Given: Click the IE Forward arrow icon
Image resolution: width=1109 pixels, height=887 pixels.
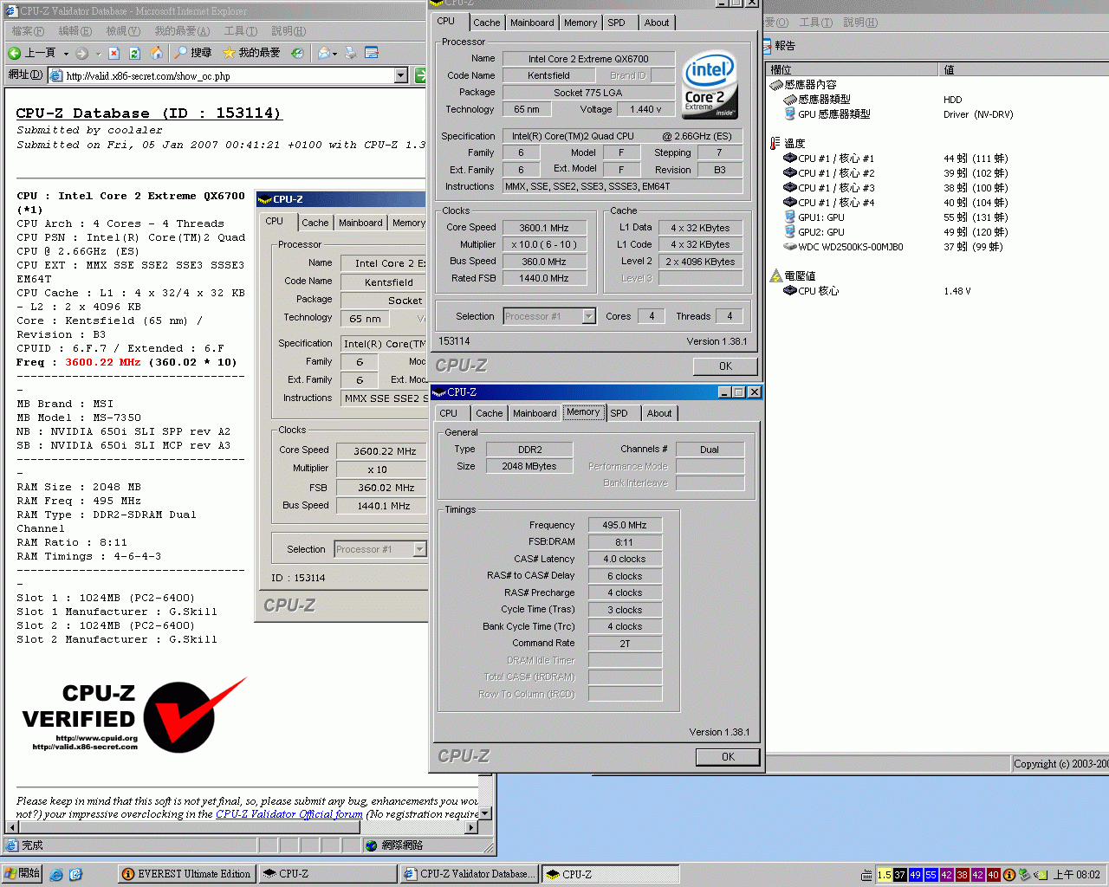Looking at the screenshot, I should [82, 53].
